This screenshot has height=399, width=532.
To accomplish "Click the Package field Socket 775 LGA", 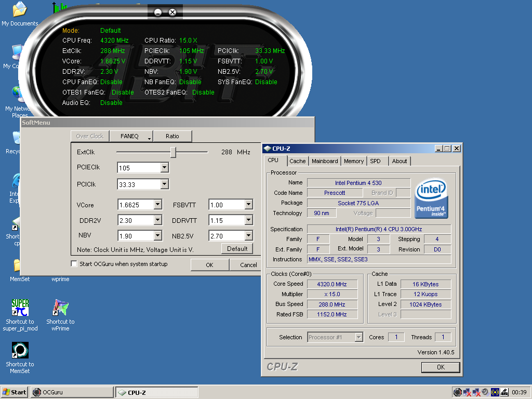I will (358, 203).
